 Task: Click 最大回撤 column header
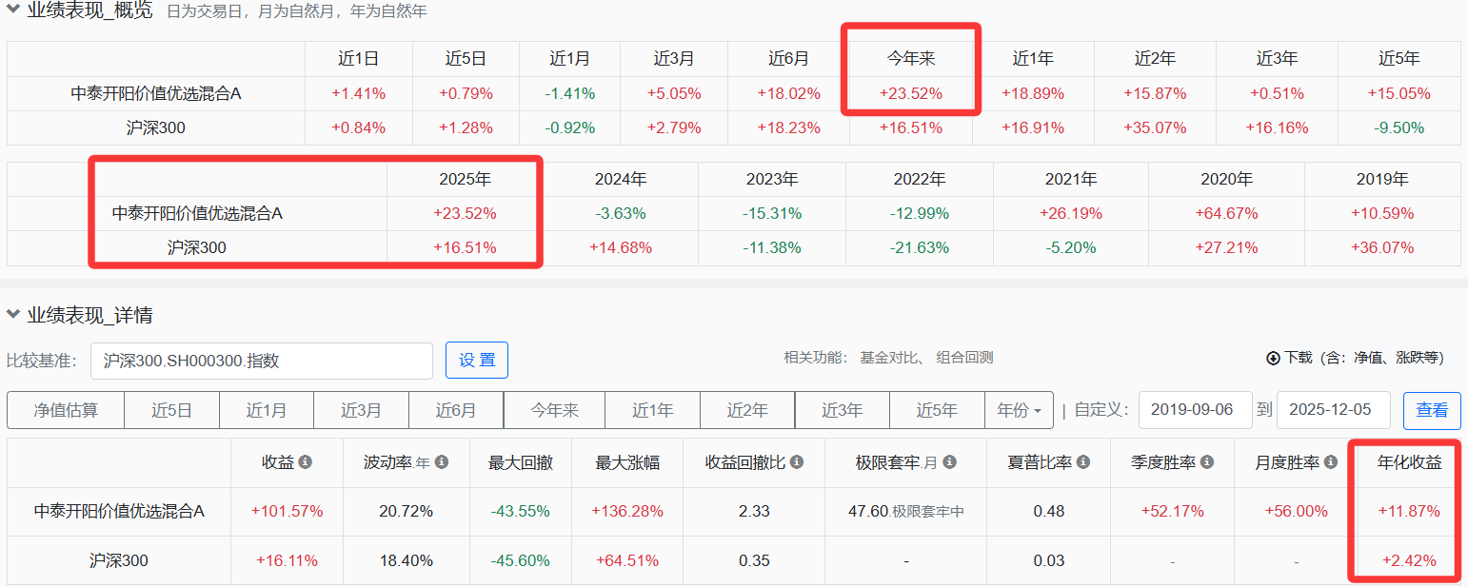point(521,463)
